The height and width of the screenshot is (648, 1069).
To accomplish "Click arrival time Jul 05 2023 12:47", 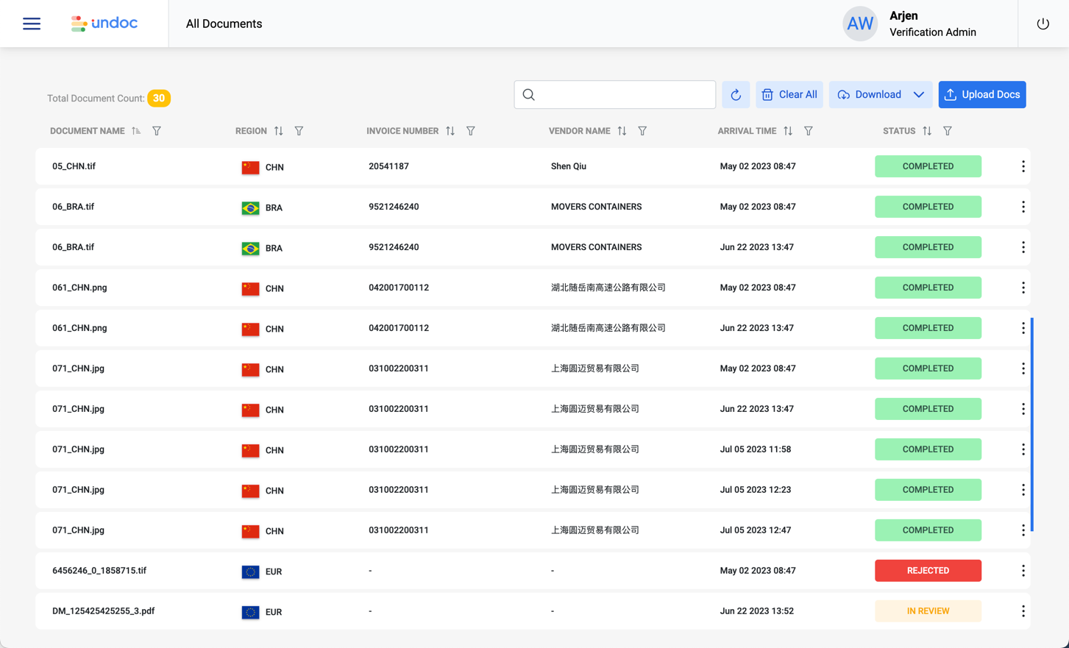I will tap(756, 530).
